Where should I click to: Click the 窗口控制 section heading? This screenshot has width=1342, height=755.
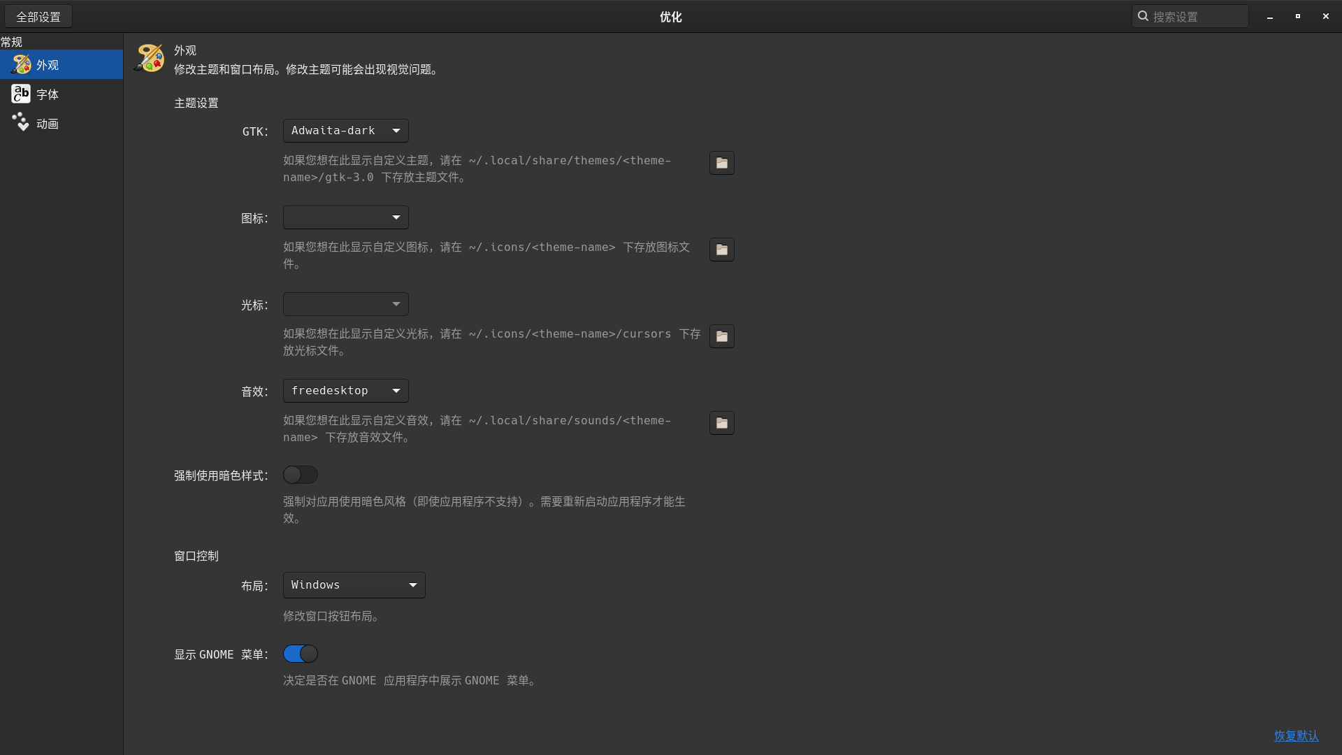coord(196,556)
